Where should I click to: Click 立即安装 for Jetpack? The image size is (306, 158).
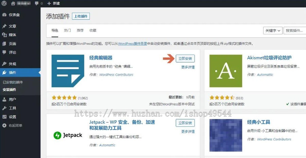(x=185, y=123)
